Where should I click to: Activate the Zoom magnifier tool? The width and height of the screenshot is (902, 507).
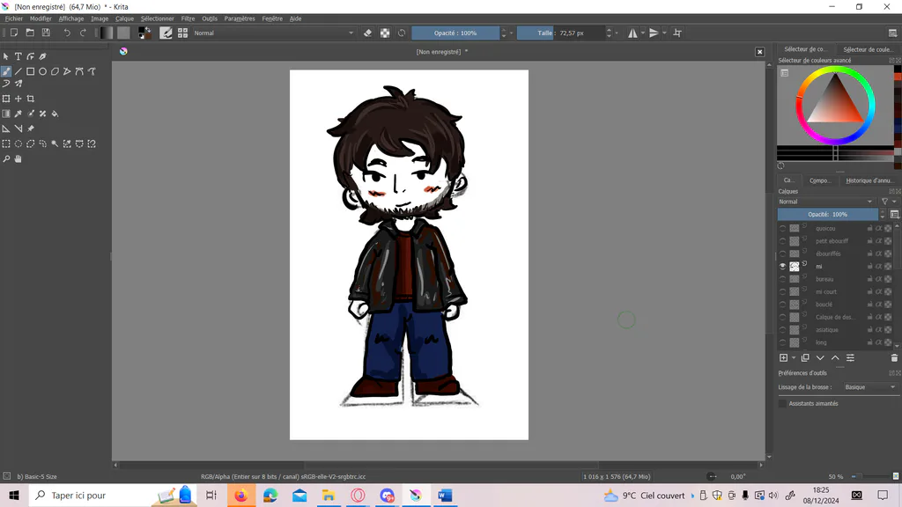(x=6, y=158)
